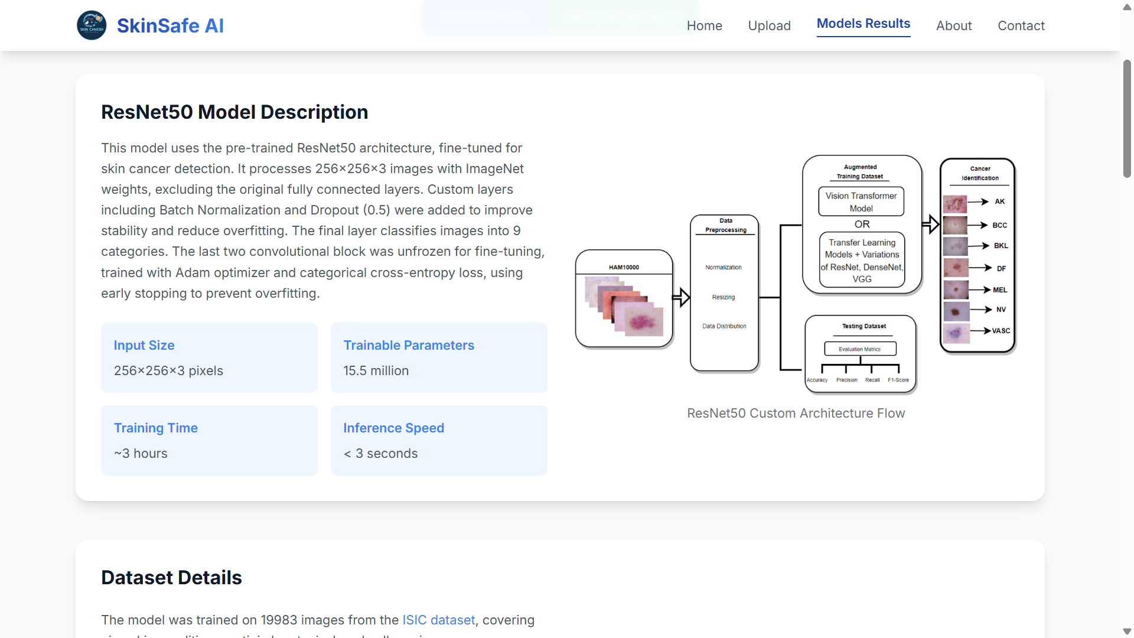Follow the ISIC dataset hyperlink
The image size is (1134, 638).
(438, 620)
